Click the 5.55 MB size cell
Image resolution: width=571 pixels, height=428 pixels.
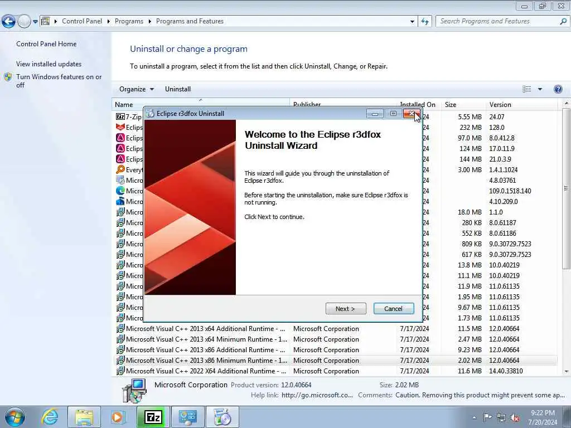470,117
